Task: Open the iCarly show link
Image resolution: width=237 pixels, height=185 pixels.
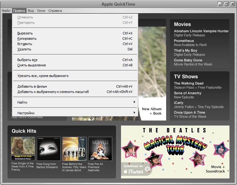Action: pos(178,103)
